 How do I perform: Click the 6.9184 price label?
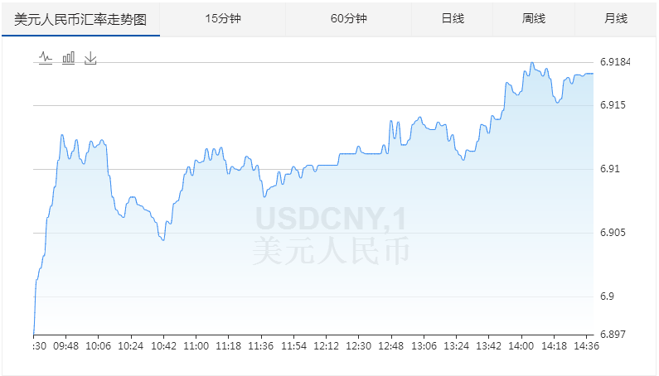coord(615,62)
